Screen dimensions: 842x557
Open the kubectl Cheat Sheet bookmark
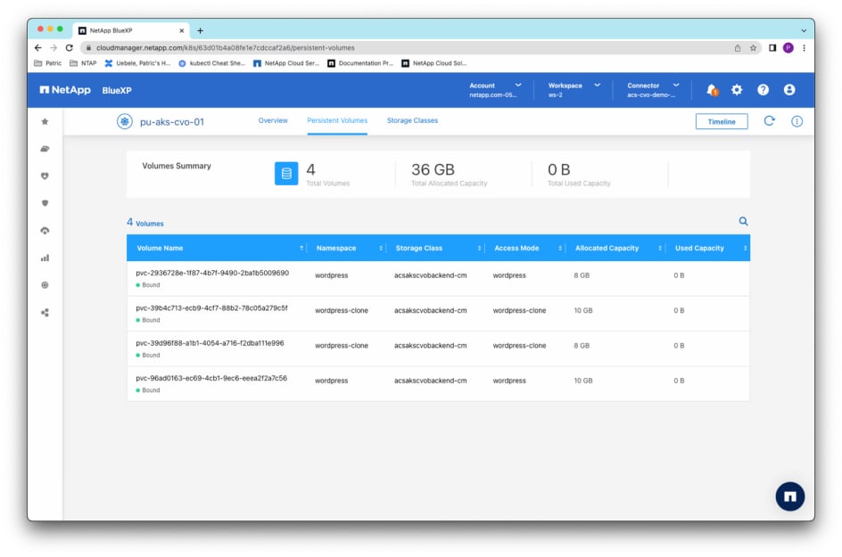(211, 63)
